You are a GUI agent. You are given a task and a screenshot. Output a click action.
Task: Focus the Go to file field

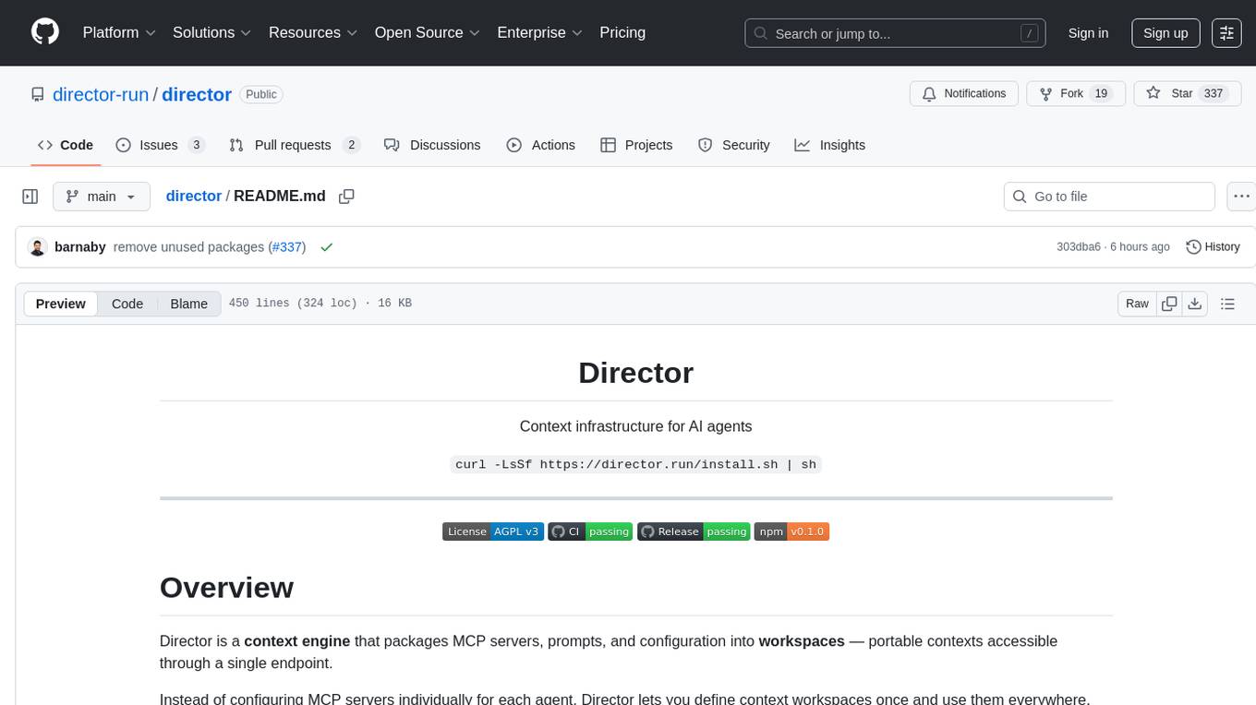tap(1109, 197)
